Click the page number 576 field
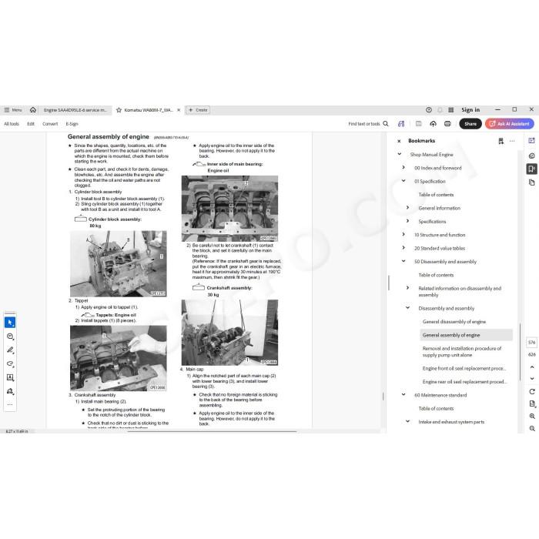 532,343
